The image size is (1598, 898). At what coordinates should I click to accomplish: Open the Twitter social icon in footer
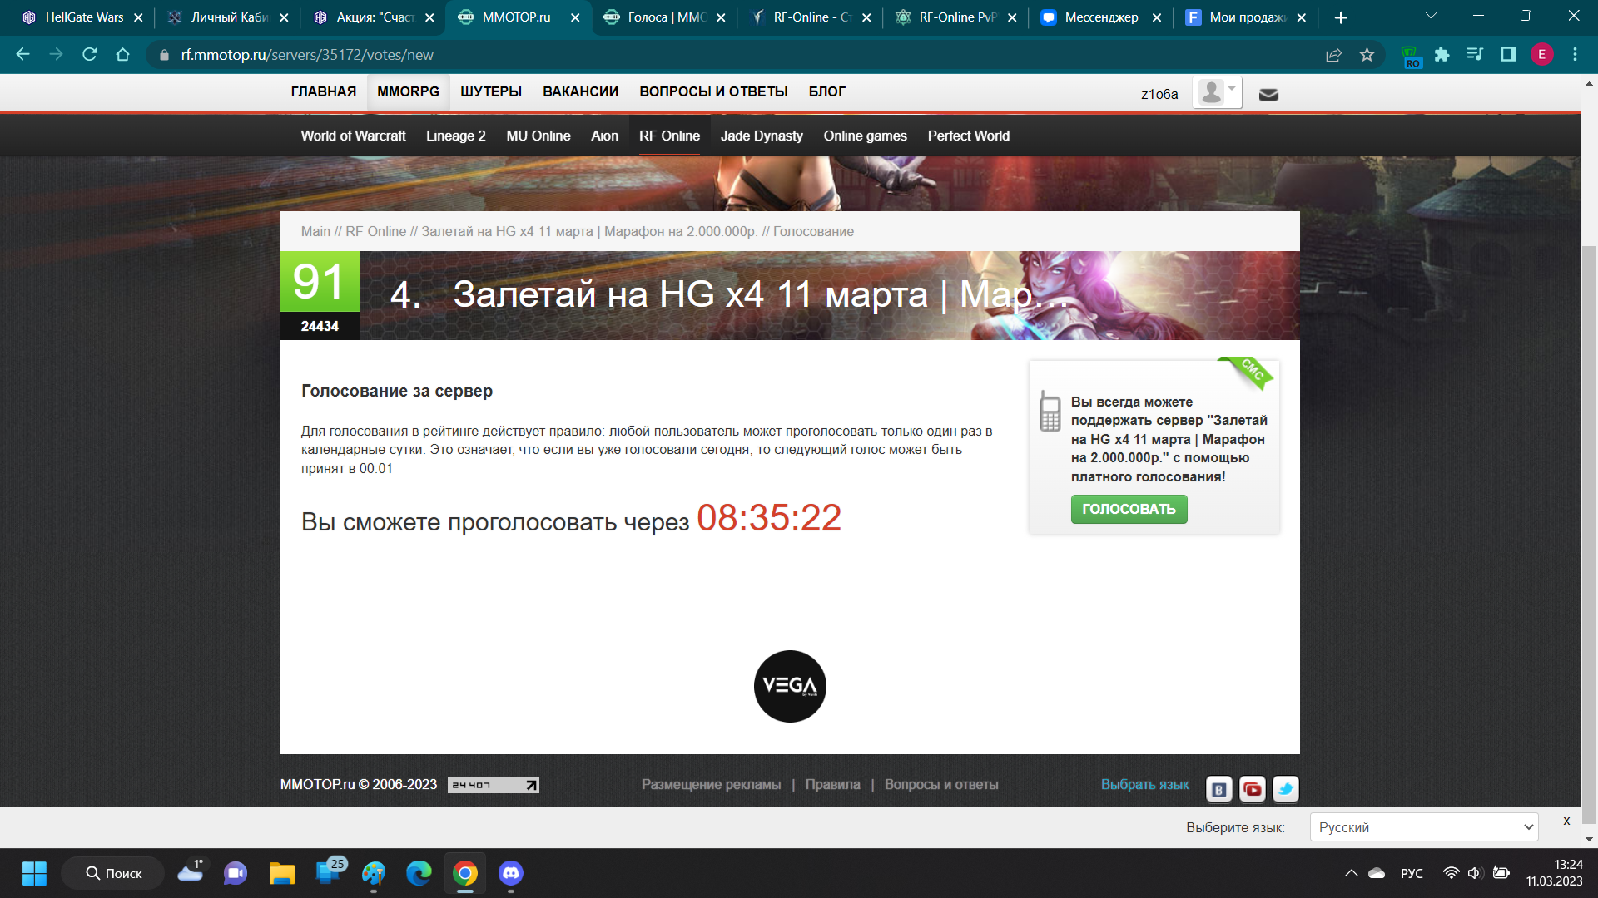pos(1285,788)
